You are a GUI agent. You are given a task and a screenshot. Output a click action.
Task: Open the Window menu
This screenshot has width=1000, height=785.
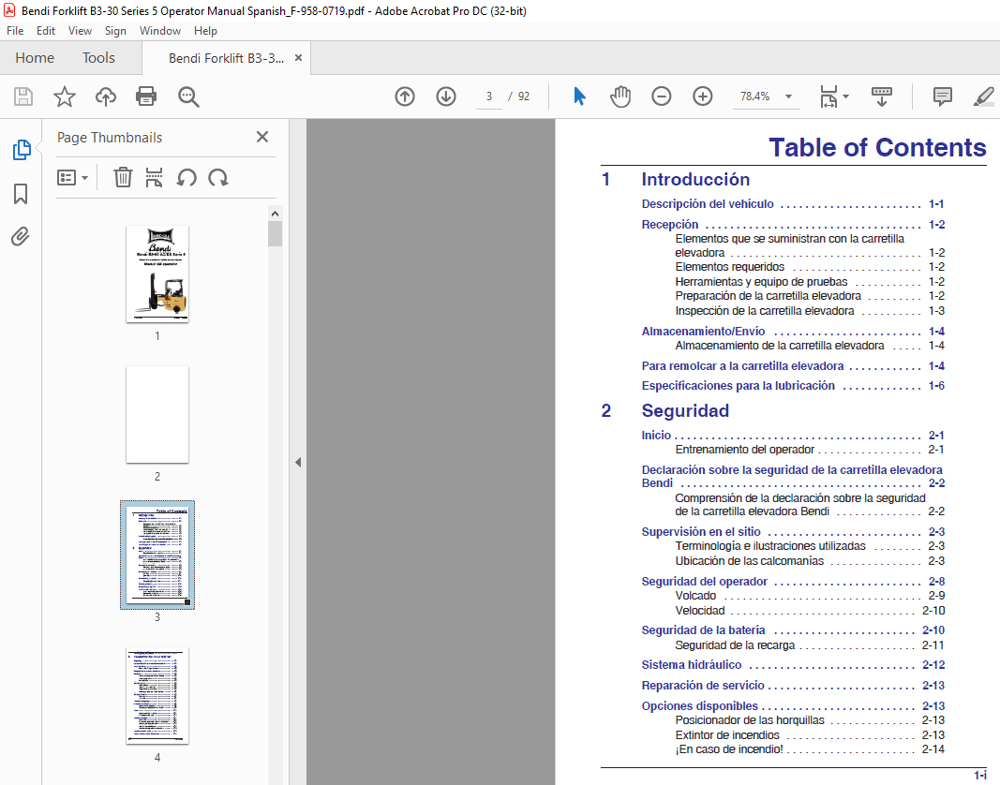point(160,31)
